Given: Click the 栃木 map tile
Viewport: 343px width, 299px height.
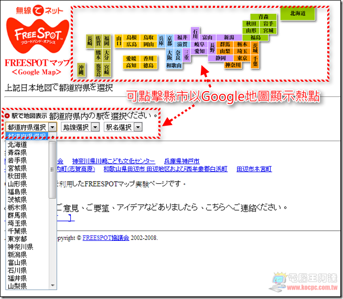Looking at the screenshot, I should [242, 45].
